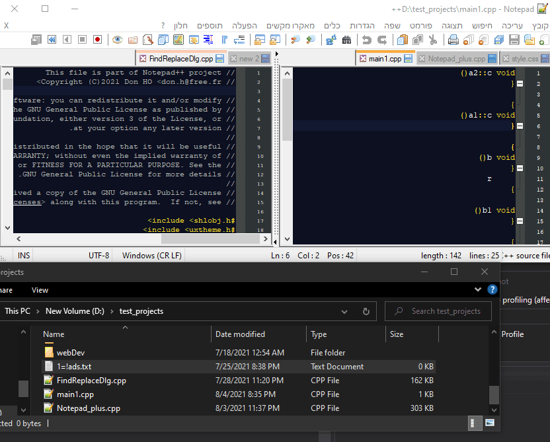Image resolution: width=550 pixels, height=442 pixels.
Task: Switch to Notepad_plus.cpp tab
Action: coord(457,59)
